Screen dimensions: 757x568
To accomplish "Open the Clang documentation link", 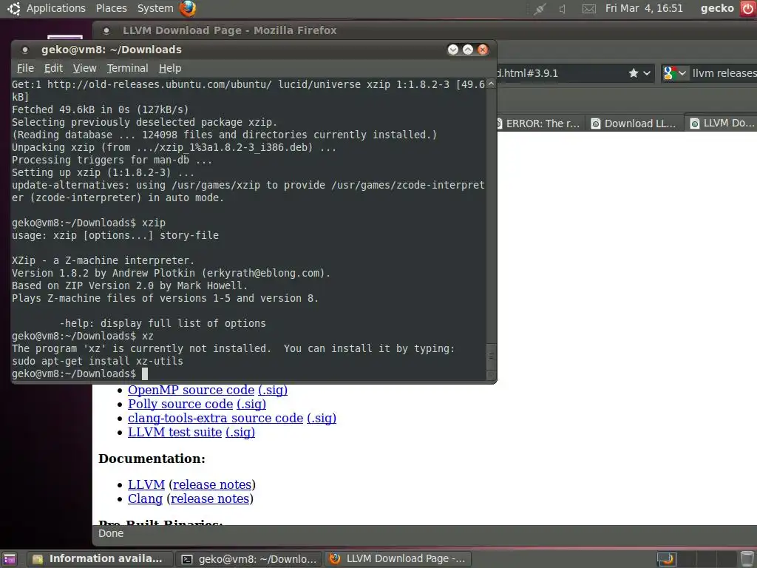I will click(146, 498).
